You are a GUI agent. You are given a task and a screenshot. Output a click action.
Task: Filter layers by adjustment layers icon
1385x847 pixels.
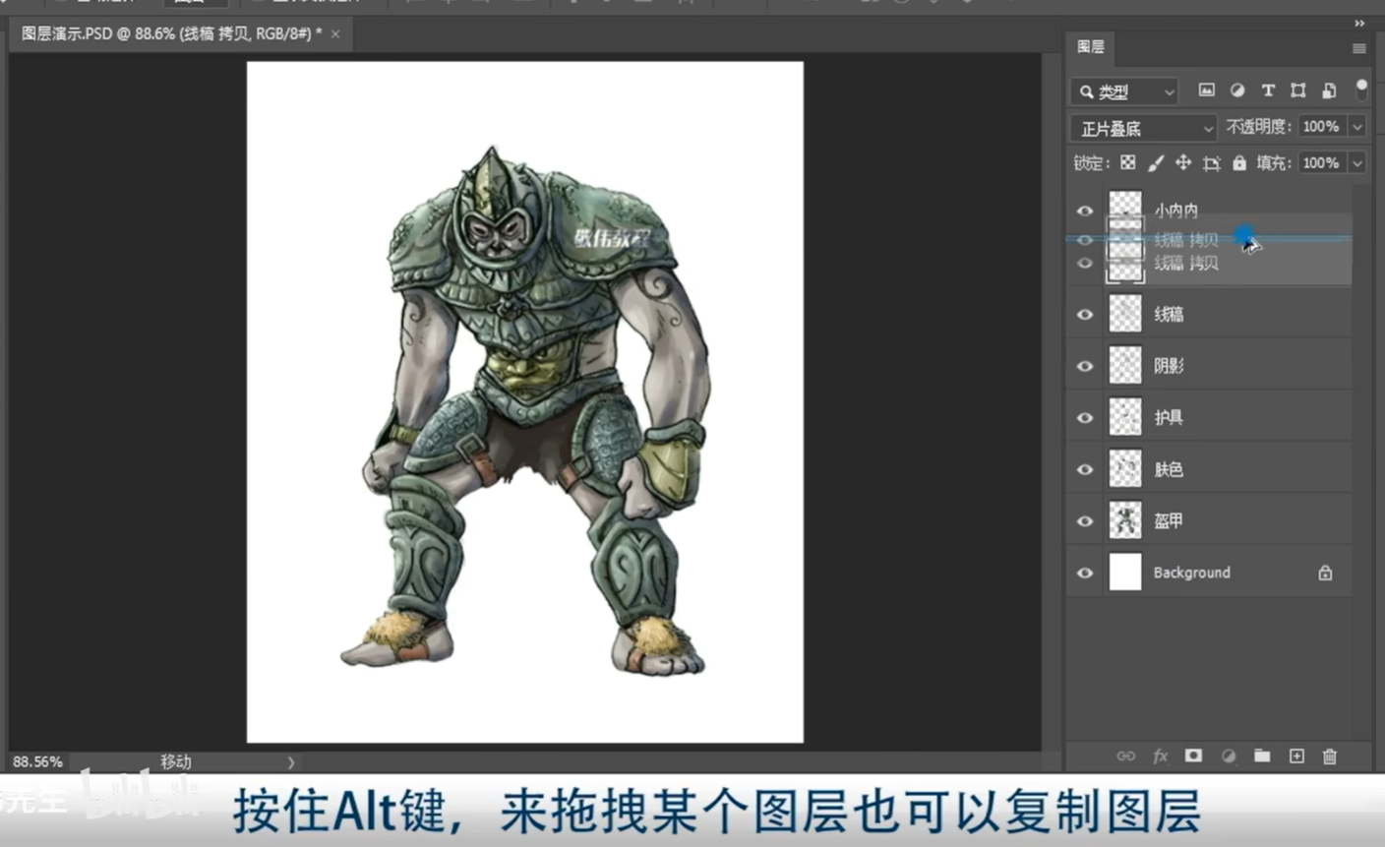pos(1237,91)
